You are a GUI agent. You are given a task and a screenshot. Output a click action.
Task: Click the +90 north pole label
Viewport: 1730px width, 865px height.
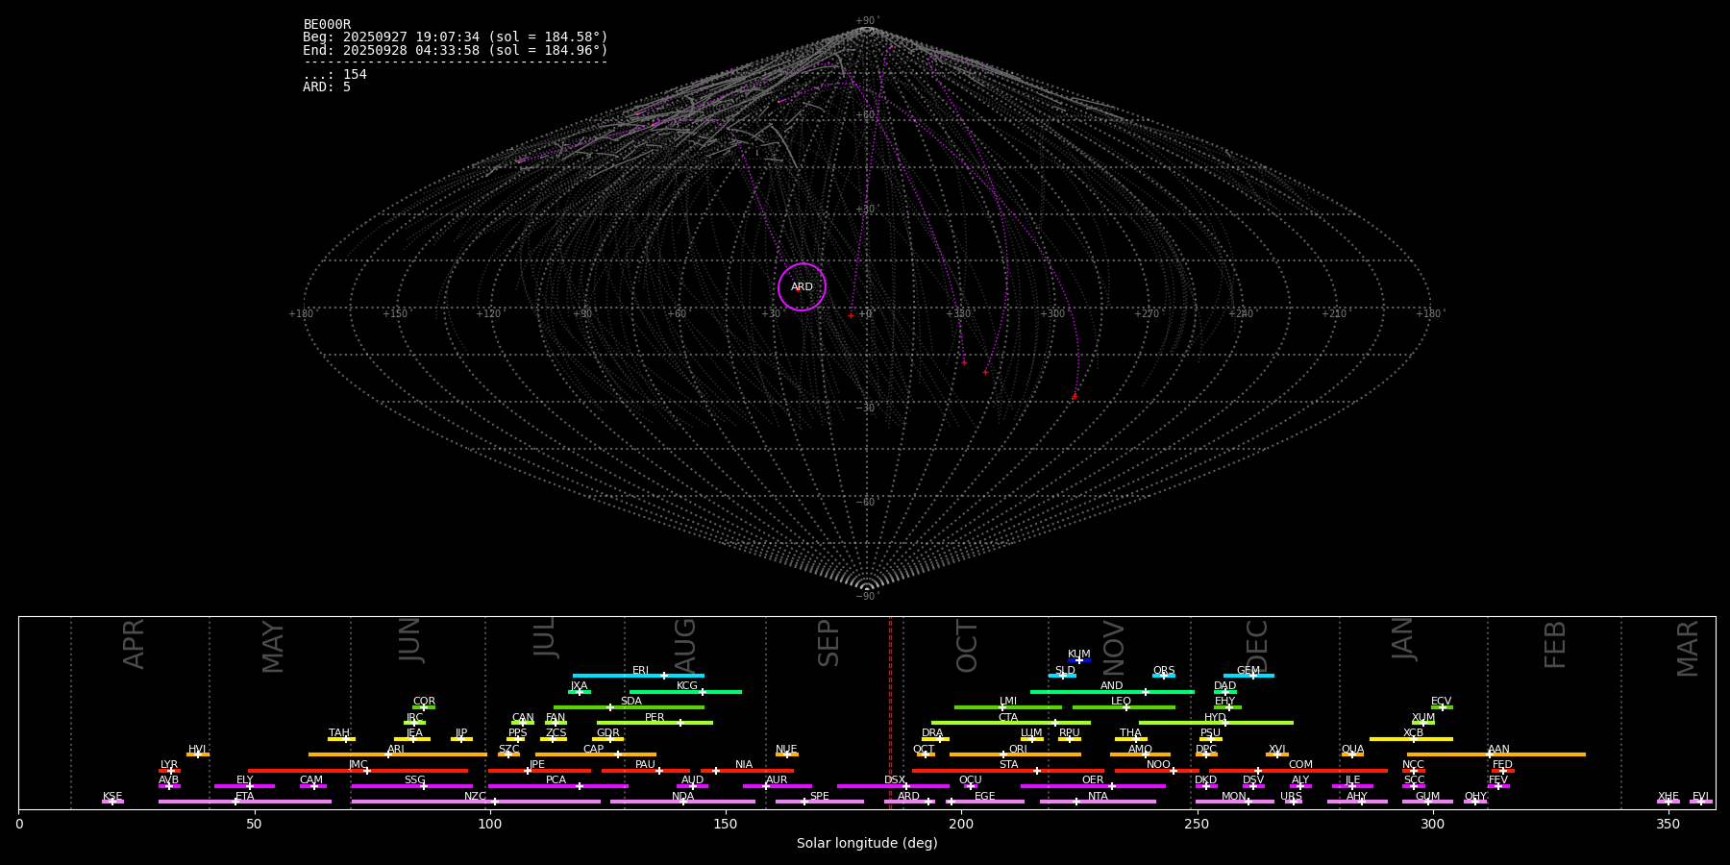[x=867, y=20]
